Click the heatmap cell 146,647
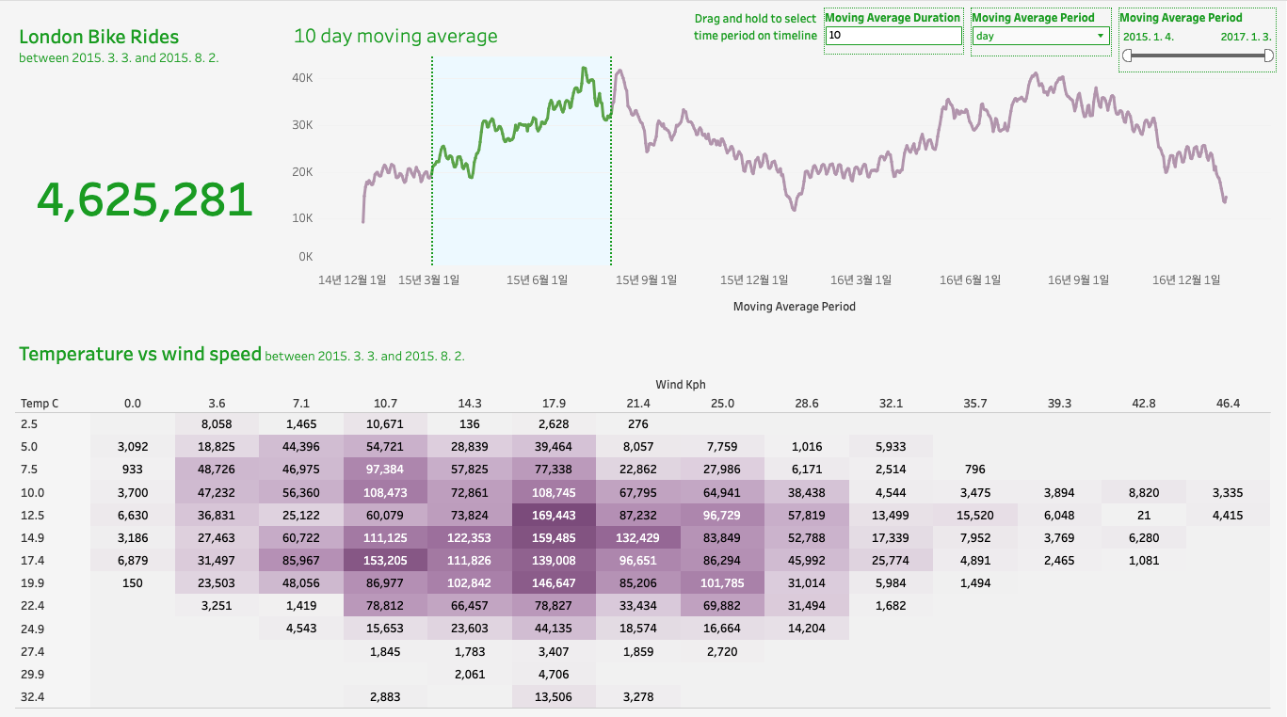The image size is (1287, 717). pos(554,582)
